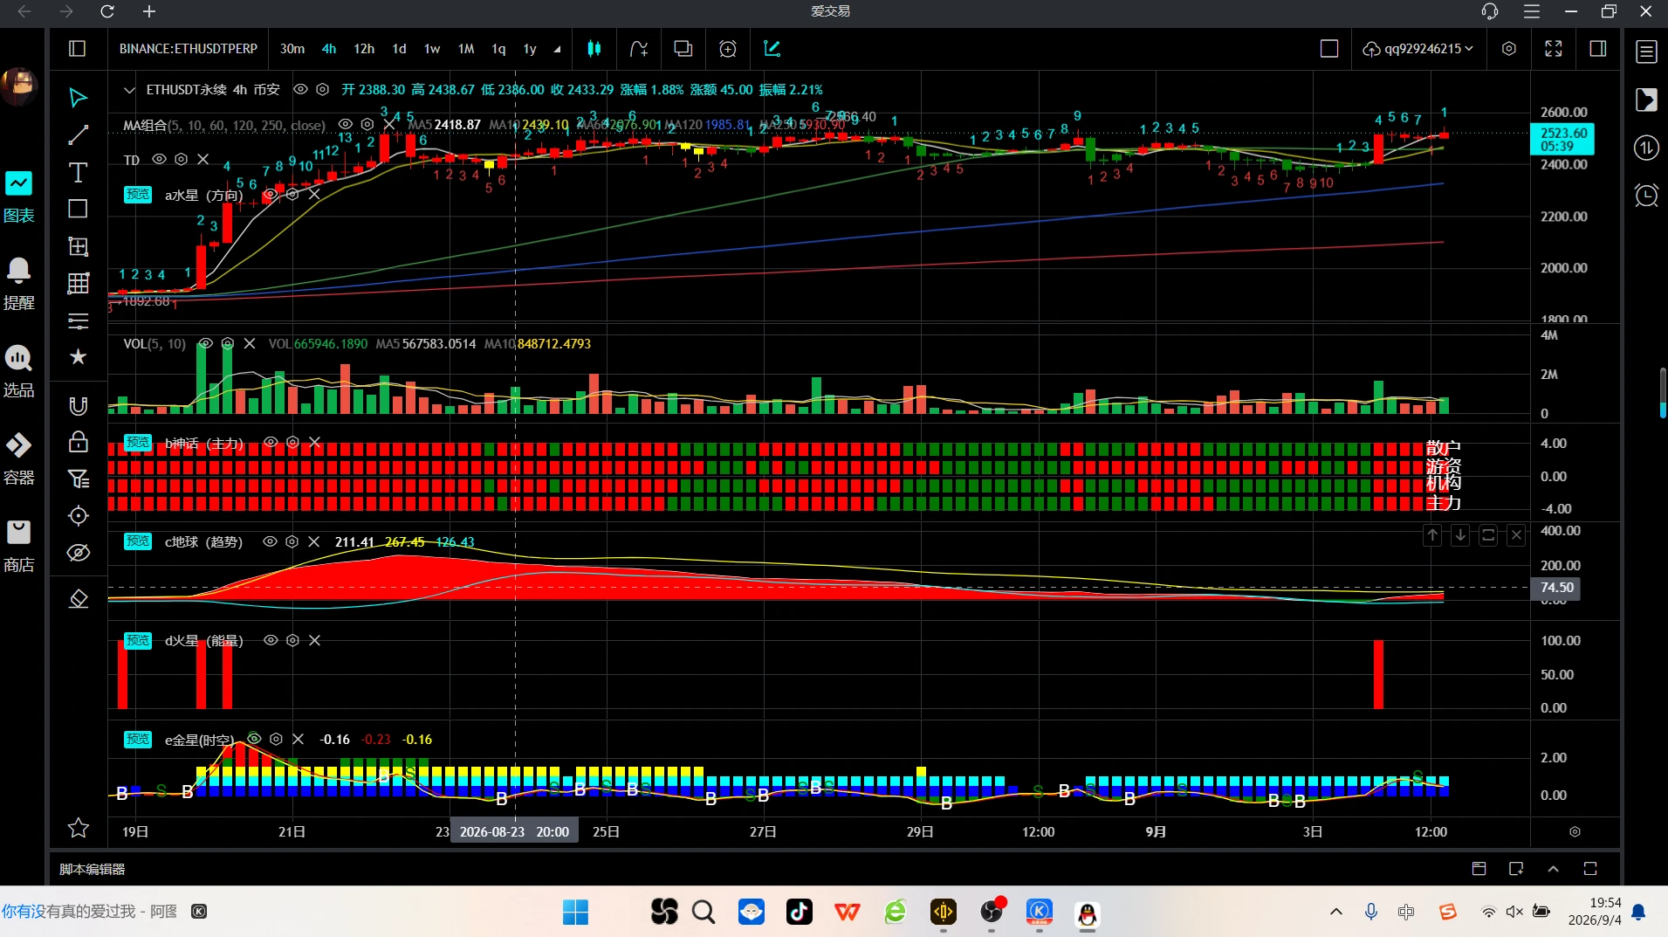1668x937 pixels.
Task: Click the chart layout icon in toolbar
Action: pos(683,49)
